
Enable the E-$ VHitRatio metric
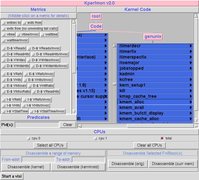pos(30,86)
